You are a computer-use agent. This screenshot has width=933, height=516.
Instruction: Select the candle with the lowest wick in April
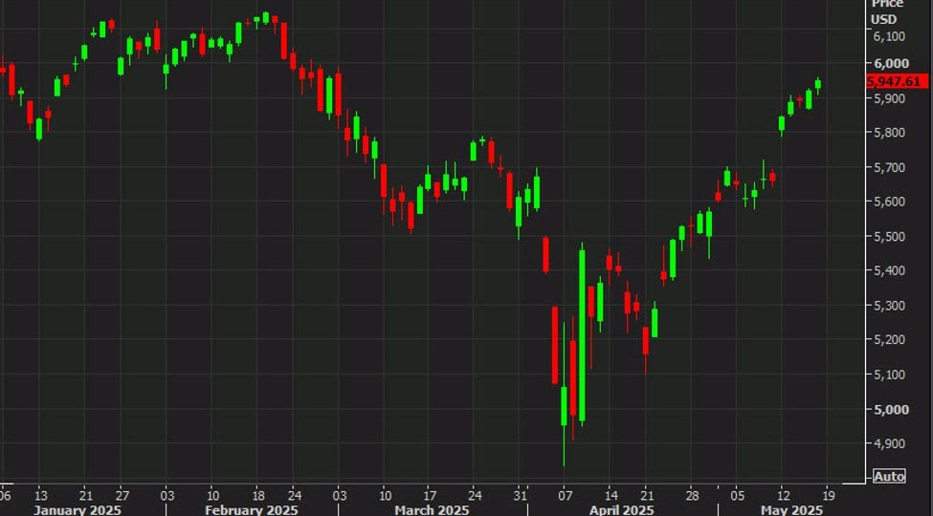click(564, 401)
